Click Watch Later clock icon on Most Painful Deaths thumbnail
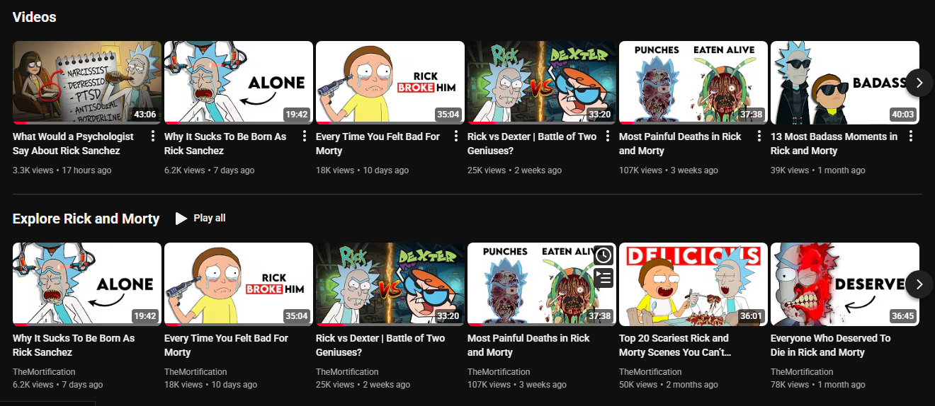Image resolution: width=935 pixels, height=406 pixels. coord(603,255)
